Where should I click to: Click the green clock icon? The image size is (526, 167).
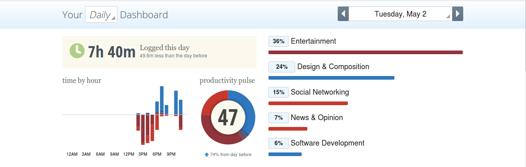77,51
